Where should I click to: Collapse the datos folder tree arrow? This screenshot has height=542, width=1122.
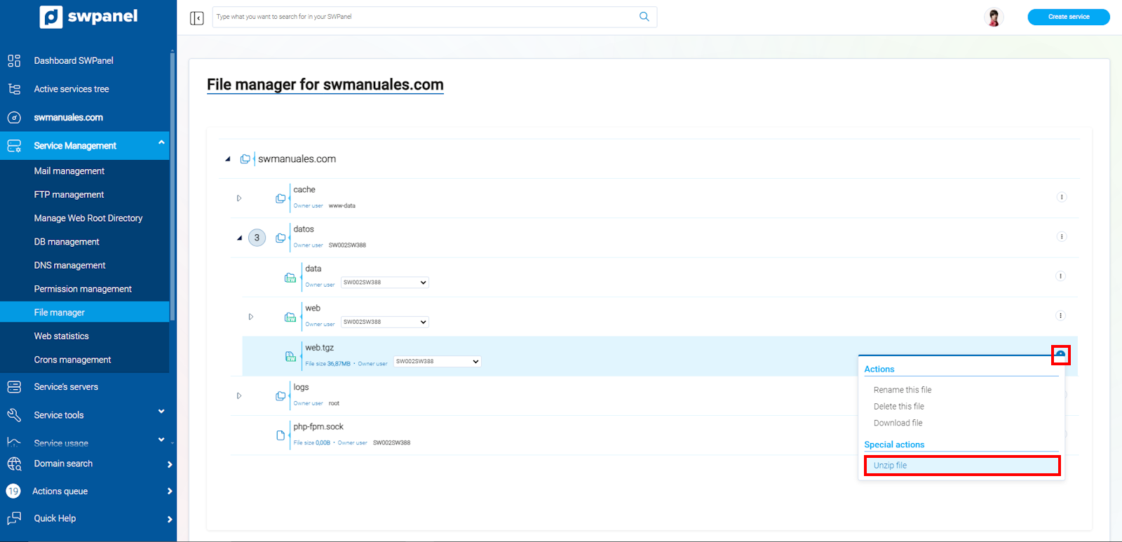tap(239, 238)
